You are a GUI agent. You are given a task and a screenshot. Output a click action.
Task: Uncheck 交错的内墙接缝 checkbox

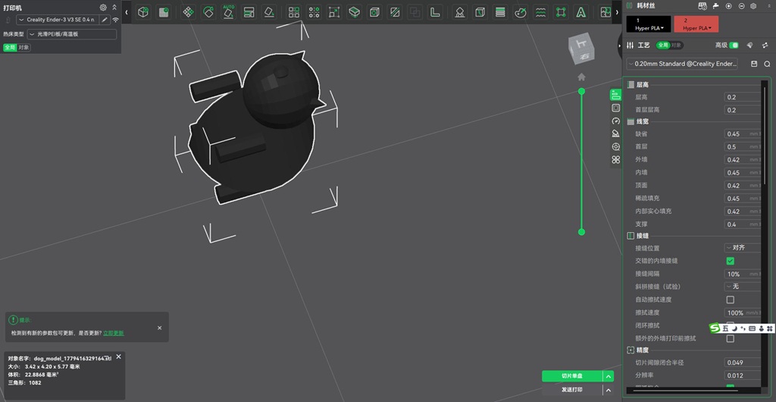coord(730,261)
